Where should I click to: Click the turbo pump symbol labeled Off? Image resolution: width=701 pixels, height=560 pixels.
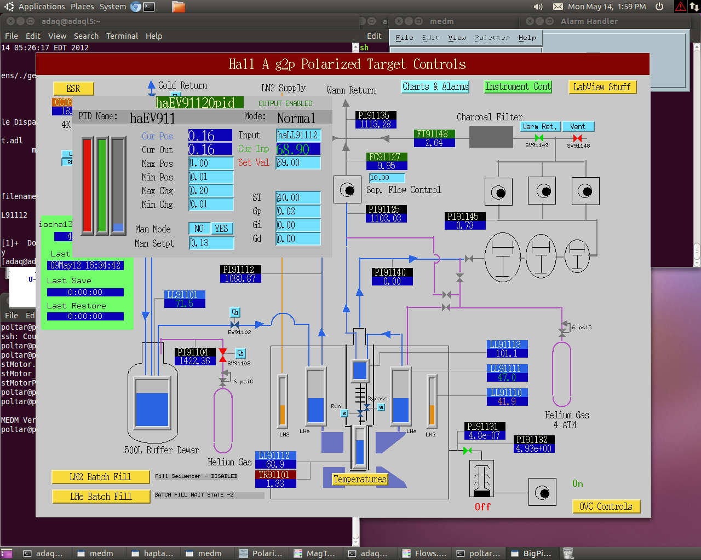(482, 479)
